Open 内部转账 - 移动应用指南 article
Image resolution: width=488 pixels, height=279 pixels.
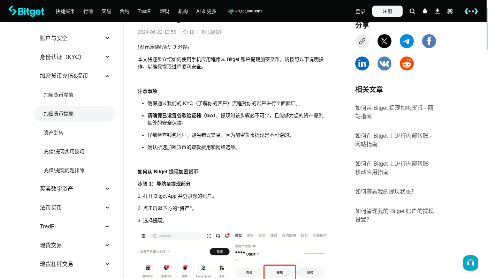[394, 168]
